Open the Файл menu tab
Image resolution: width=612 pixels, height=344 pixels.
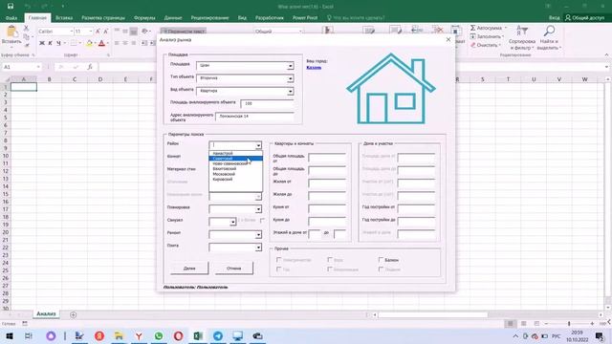[x=11, y=18]
